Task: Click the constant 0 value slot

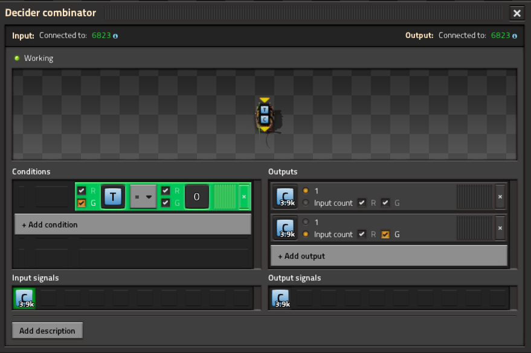Action: (196, 197)
